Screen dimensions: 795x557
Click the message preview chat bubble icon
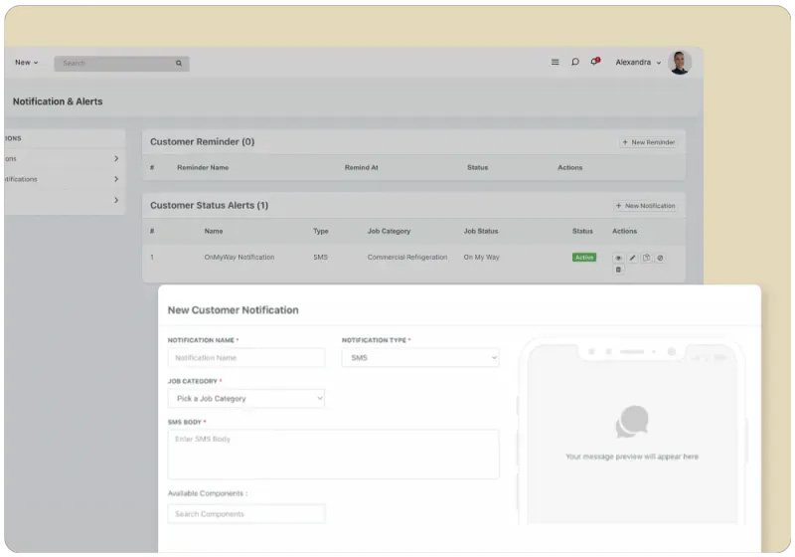(632, 421)
